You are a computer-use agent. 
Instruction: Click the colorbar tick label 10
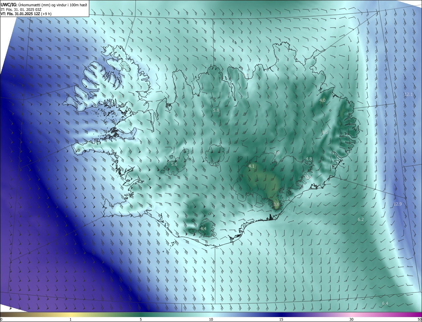(x=211, y=320)
